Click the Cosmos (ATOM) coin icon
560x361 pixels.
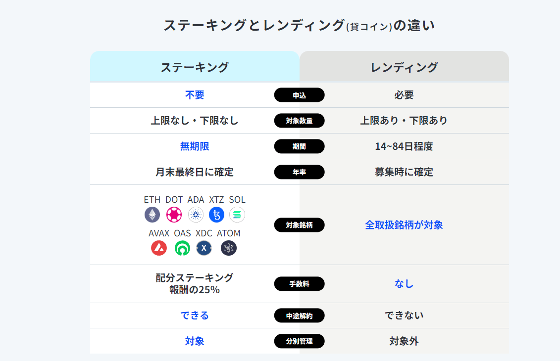click(228, 248)
